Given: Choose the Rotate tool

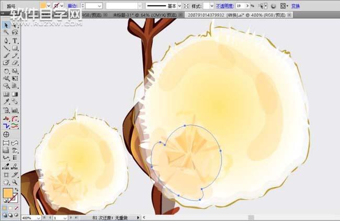Looking at the screenshot, I should coord(6,71).
